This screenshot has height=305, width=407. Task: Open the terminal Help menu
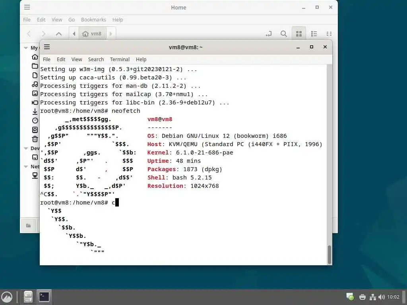tap(141, 60)
